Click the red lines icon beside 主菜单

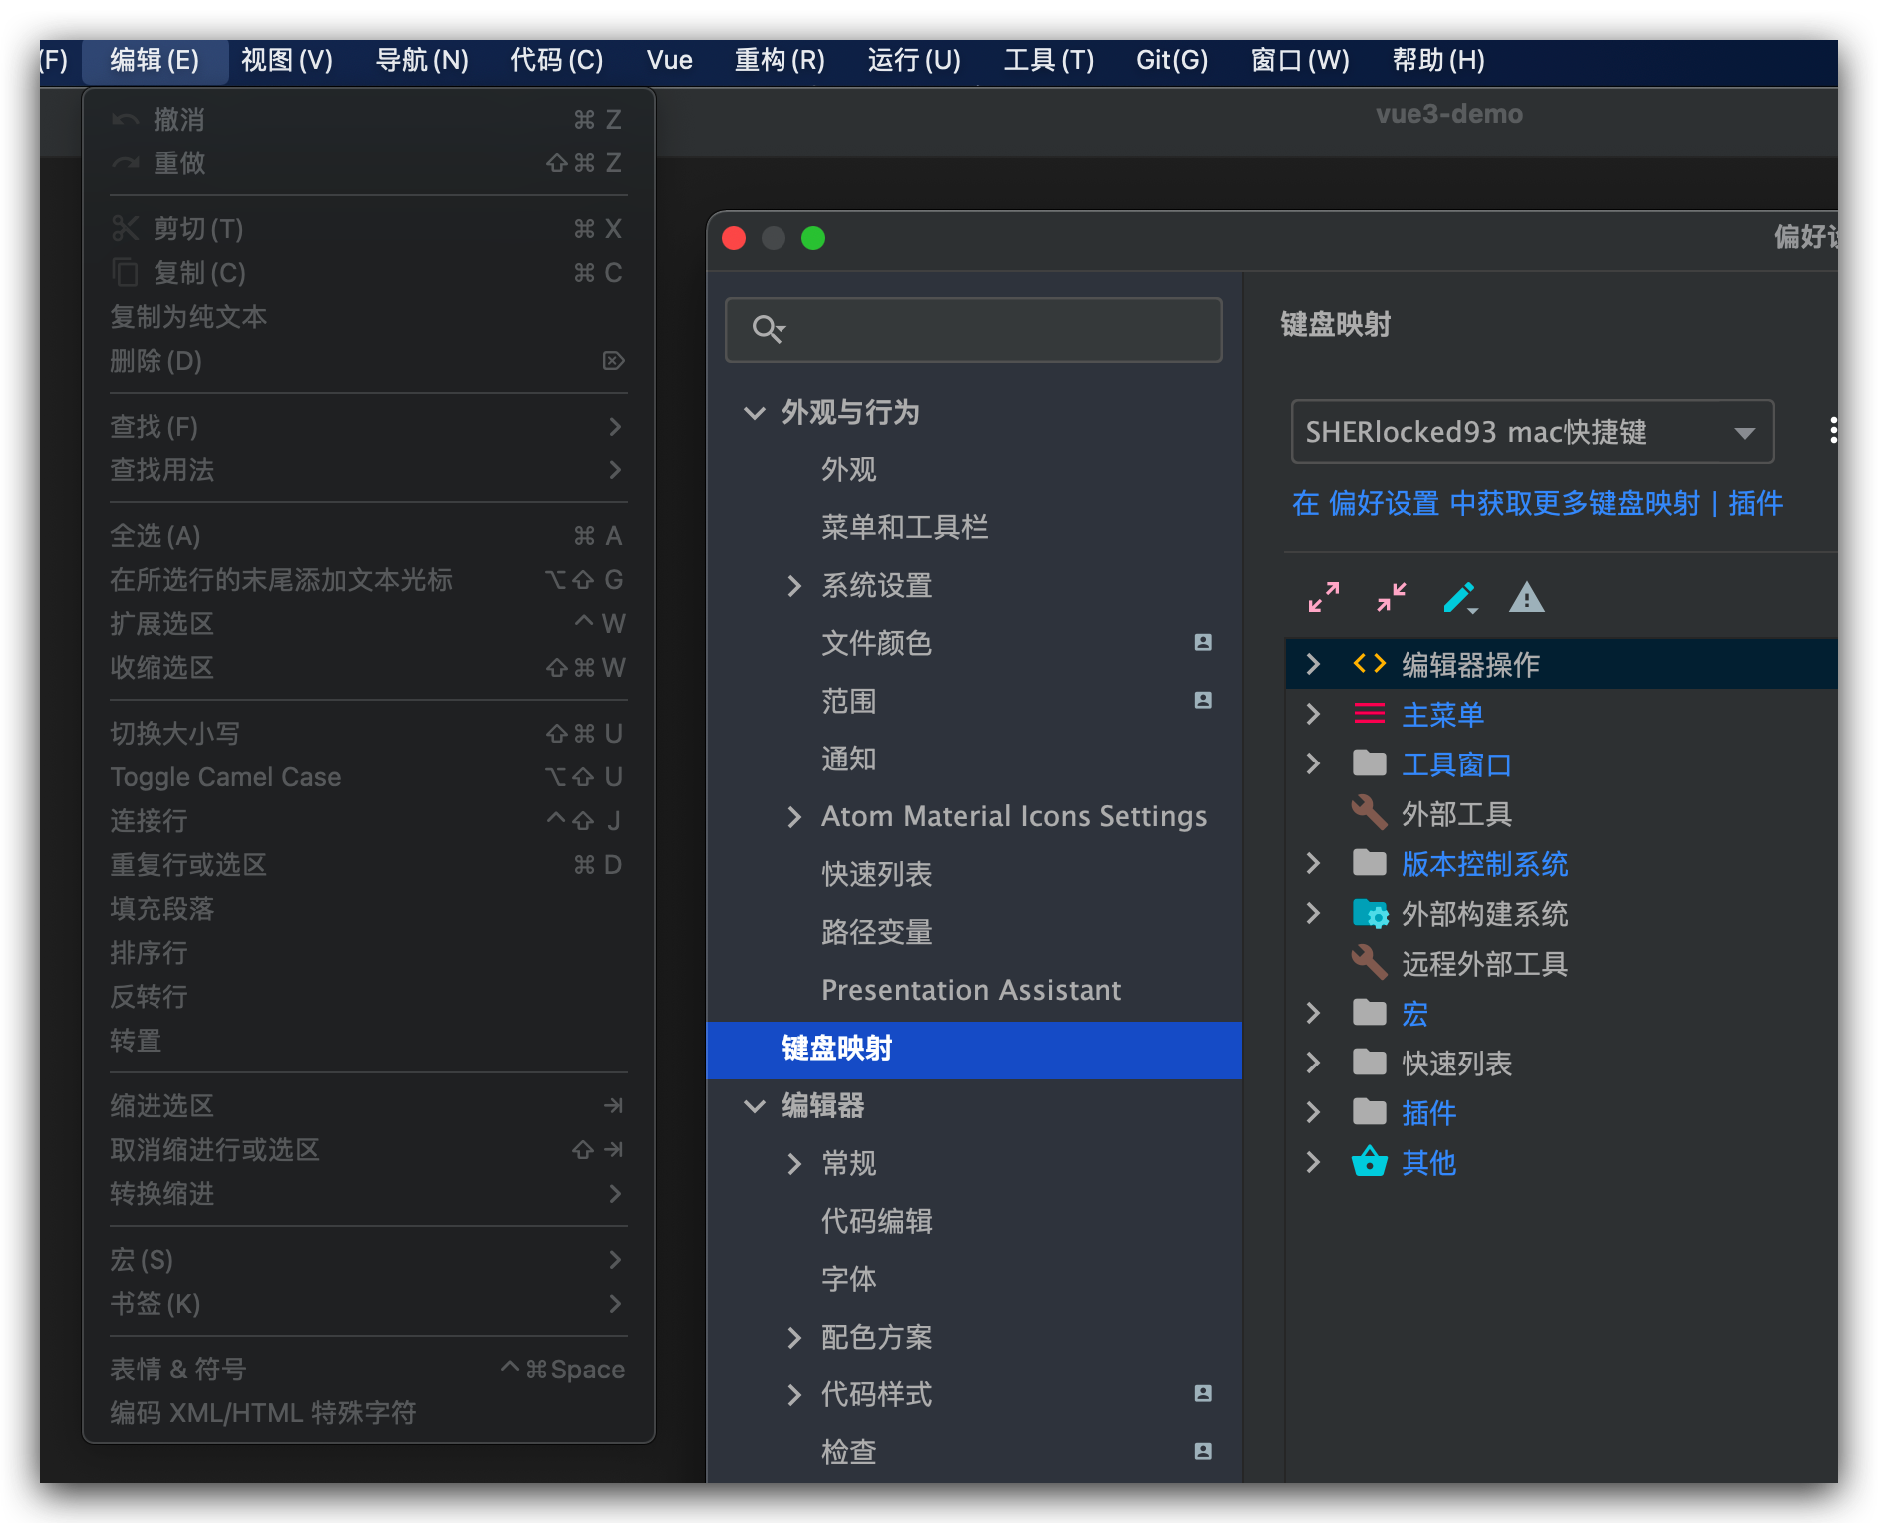[x=1370, y=714]
